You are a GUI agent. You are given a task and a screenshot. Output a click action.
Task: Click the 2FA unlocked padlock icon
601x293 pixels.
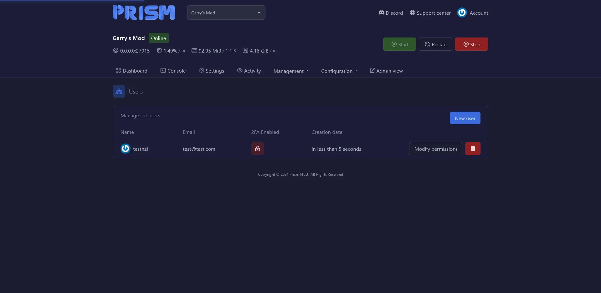[257, 149]
